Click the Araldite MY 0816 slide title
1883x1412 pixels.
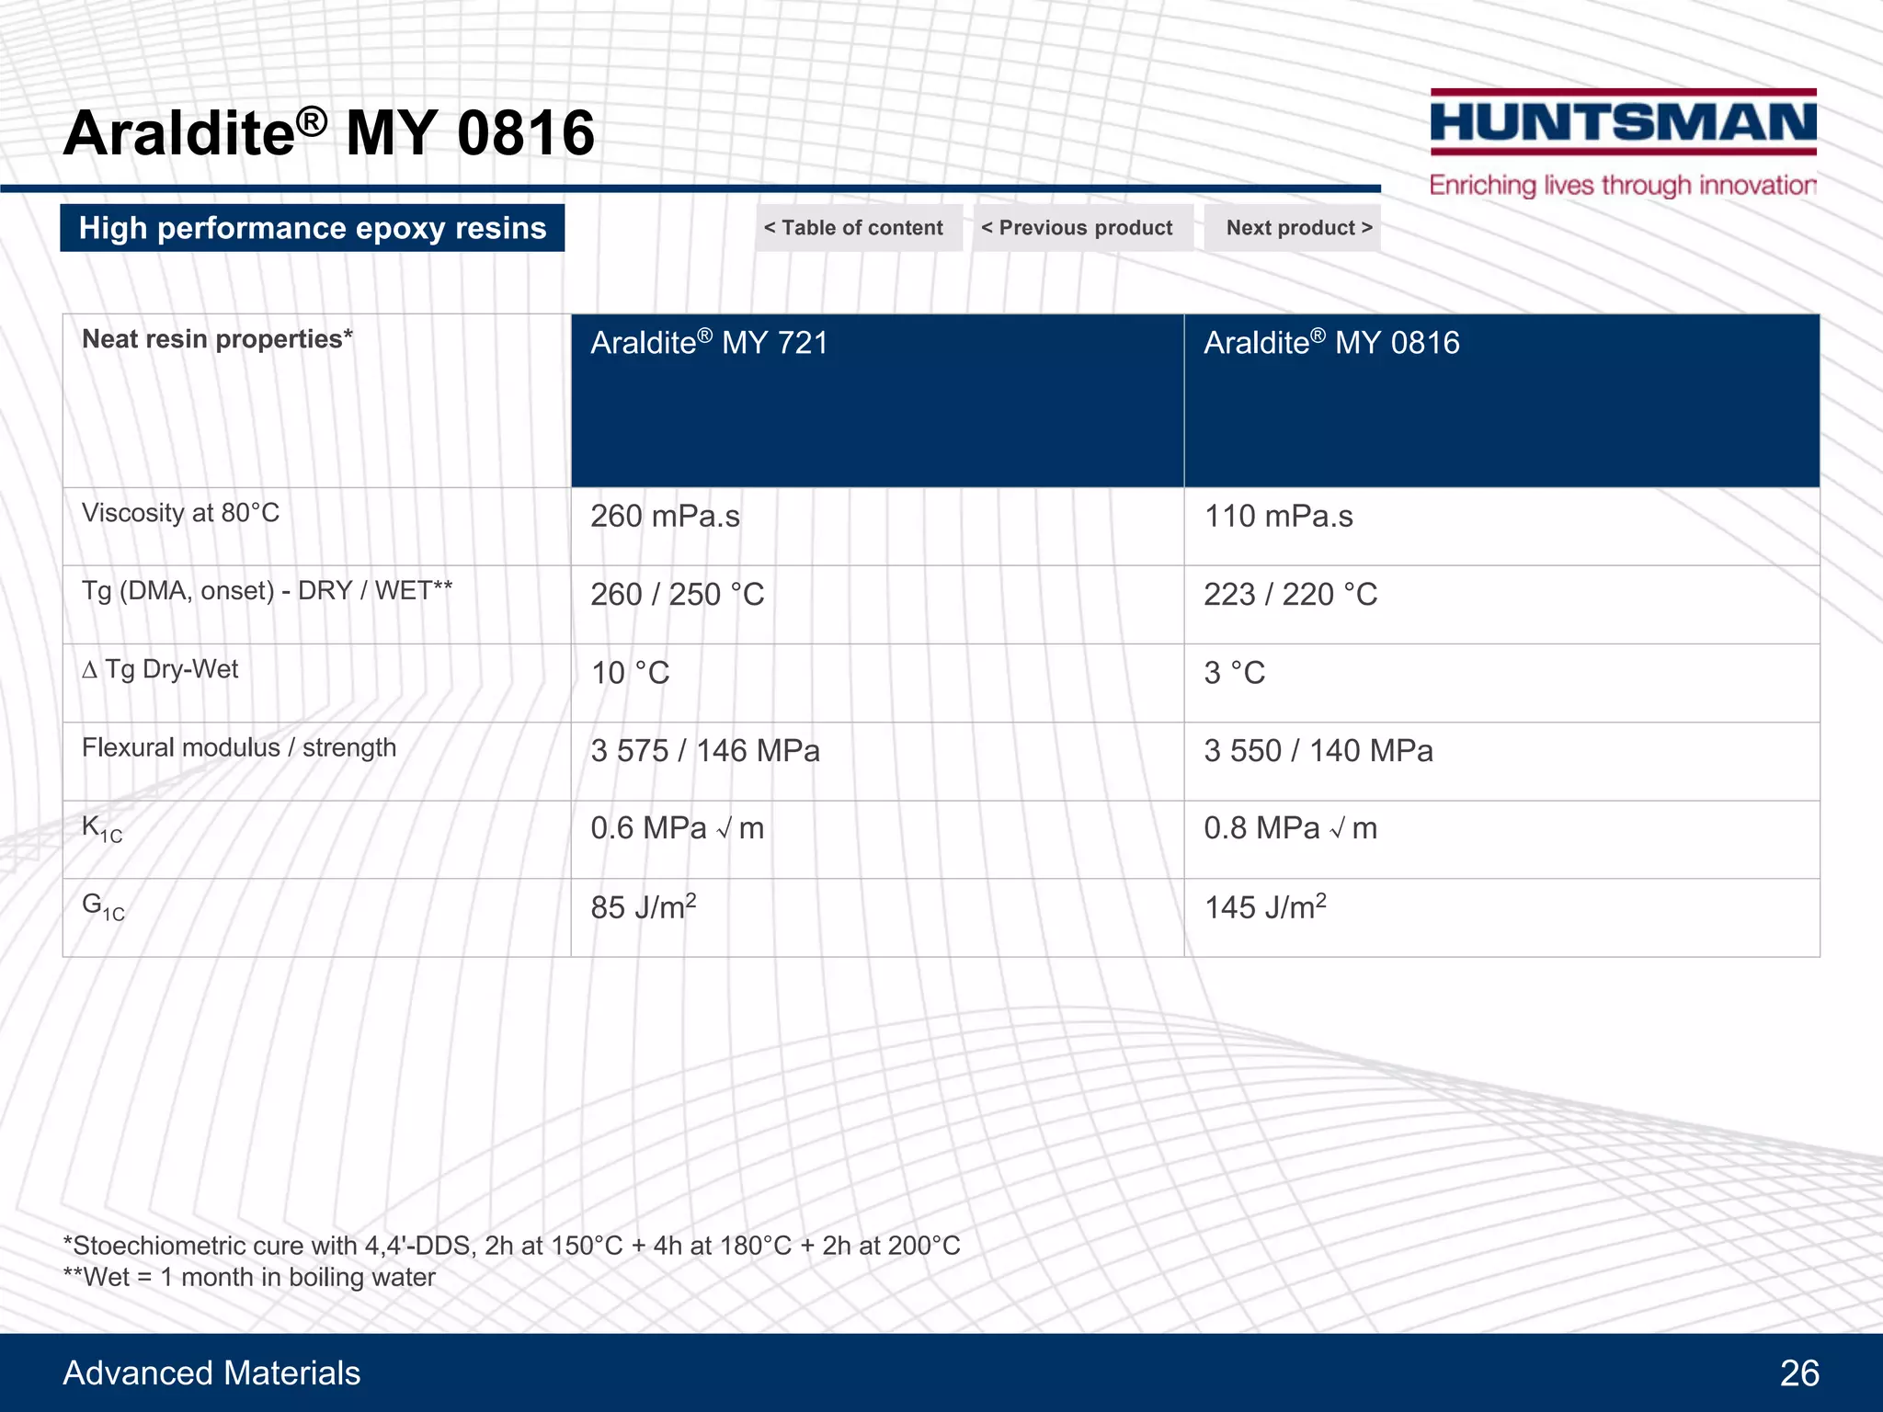pyautogui.click(x=329, y=133)
